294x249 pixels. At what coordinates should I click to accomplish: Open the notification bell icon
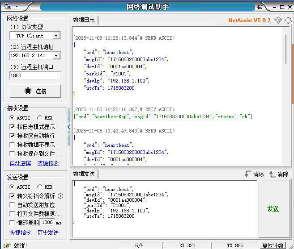(x=288, y=20)
